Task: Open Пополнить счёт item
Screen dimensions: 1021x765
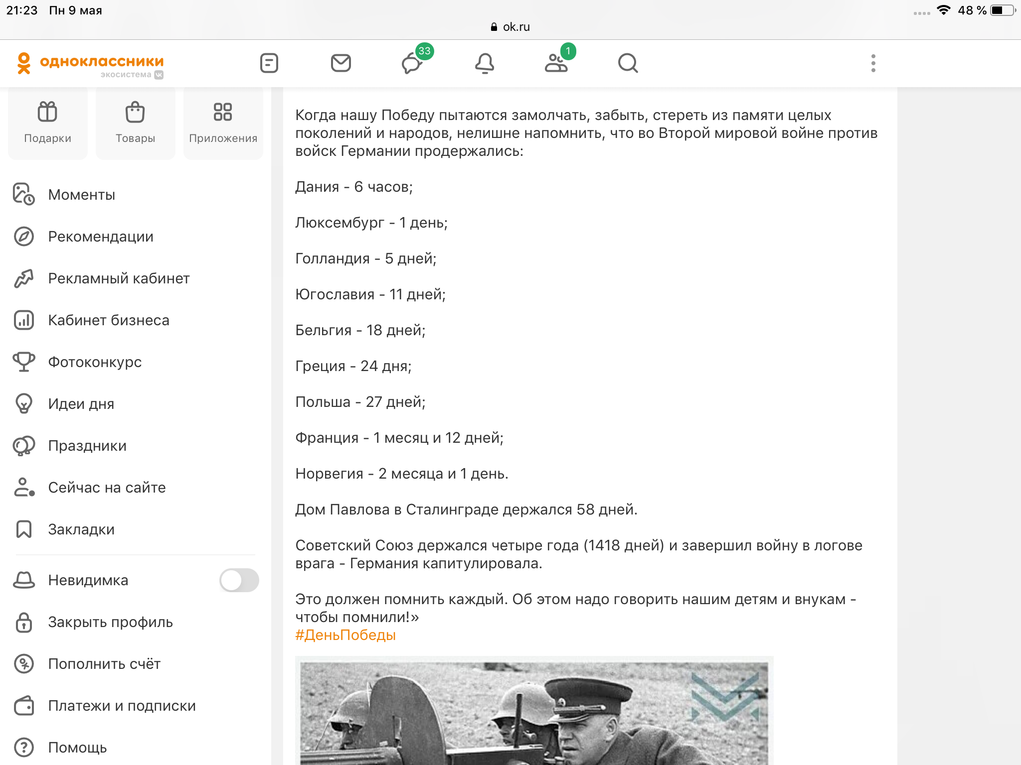Action: coord(104,664)
